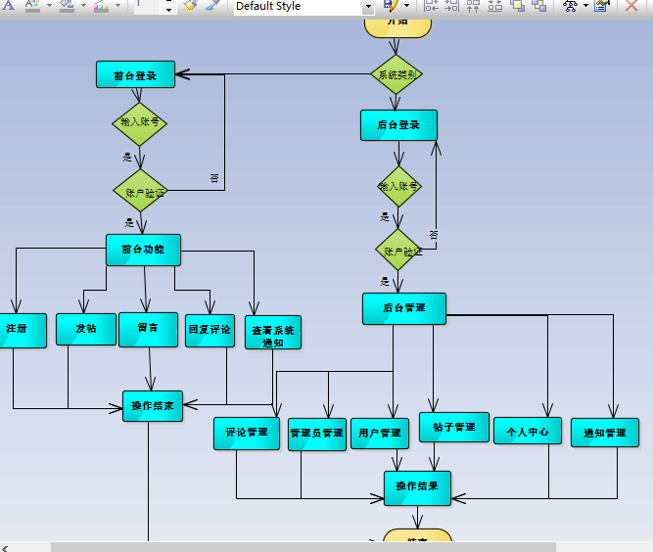Open the layout diagram dropdown arrow

(586, 6)
